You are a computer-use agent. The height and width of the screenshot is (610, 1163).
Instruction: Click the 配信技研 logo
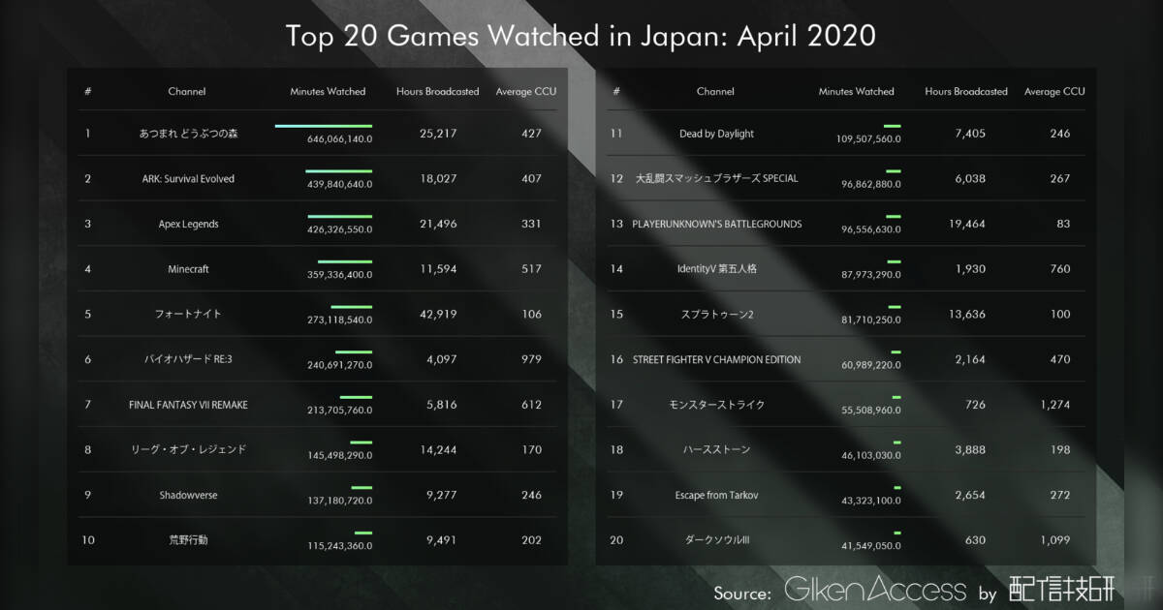pos(1061,590)
